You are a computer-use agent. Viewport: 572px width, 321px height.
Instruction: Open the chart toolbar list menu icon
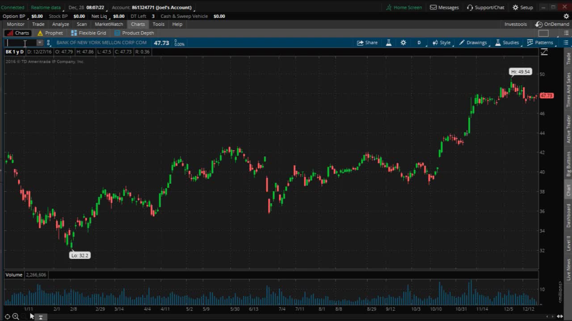566,43
